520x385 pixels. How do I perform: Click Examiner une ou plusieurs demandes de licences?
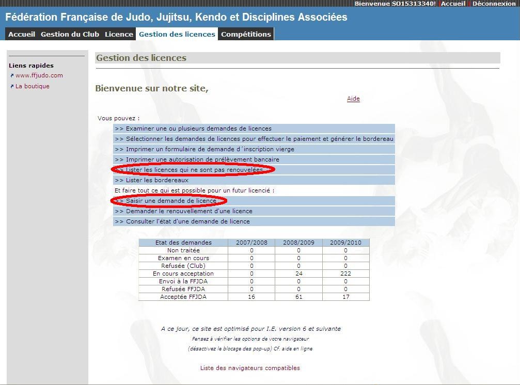click(x=198, y=129)
